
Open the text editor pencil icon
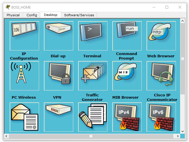93,117
